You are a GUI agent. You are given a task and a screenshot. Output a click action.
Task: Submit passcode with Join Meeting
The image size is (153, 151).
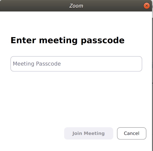[x=88, y=133]
